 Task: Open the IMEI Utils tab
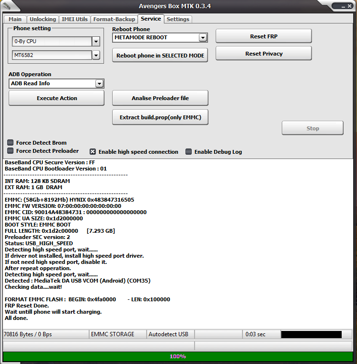coord(75,19)
